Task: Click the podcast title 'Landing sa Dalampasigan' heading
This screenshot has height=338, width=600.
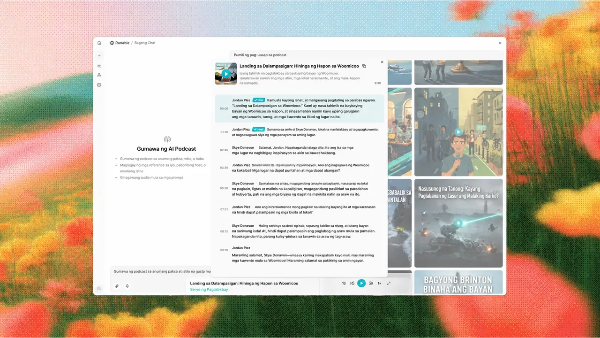Action: (x=299, y=66)
